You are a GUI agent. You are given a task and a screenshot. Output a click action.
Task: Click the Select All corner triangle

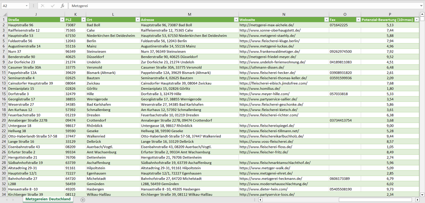[4, 14]
